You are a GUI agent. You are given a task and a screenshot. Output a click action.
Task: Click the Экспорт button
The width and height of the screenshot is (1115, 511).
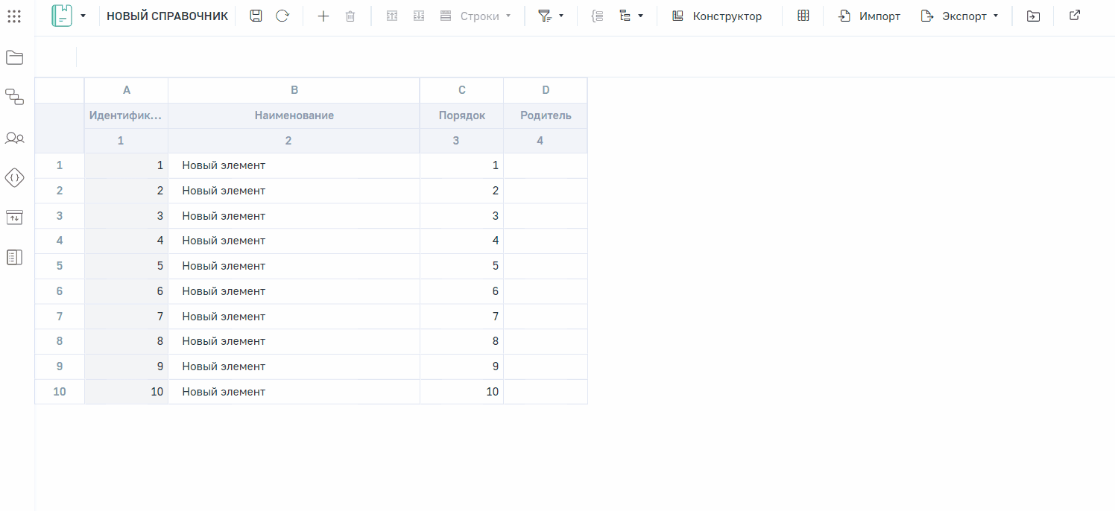953,16
